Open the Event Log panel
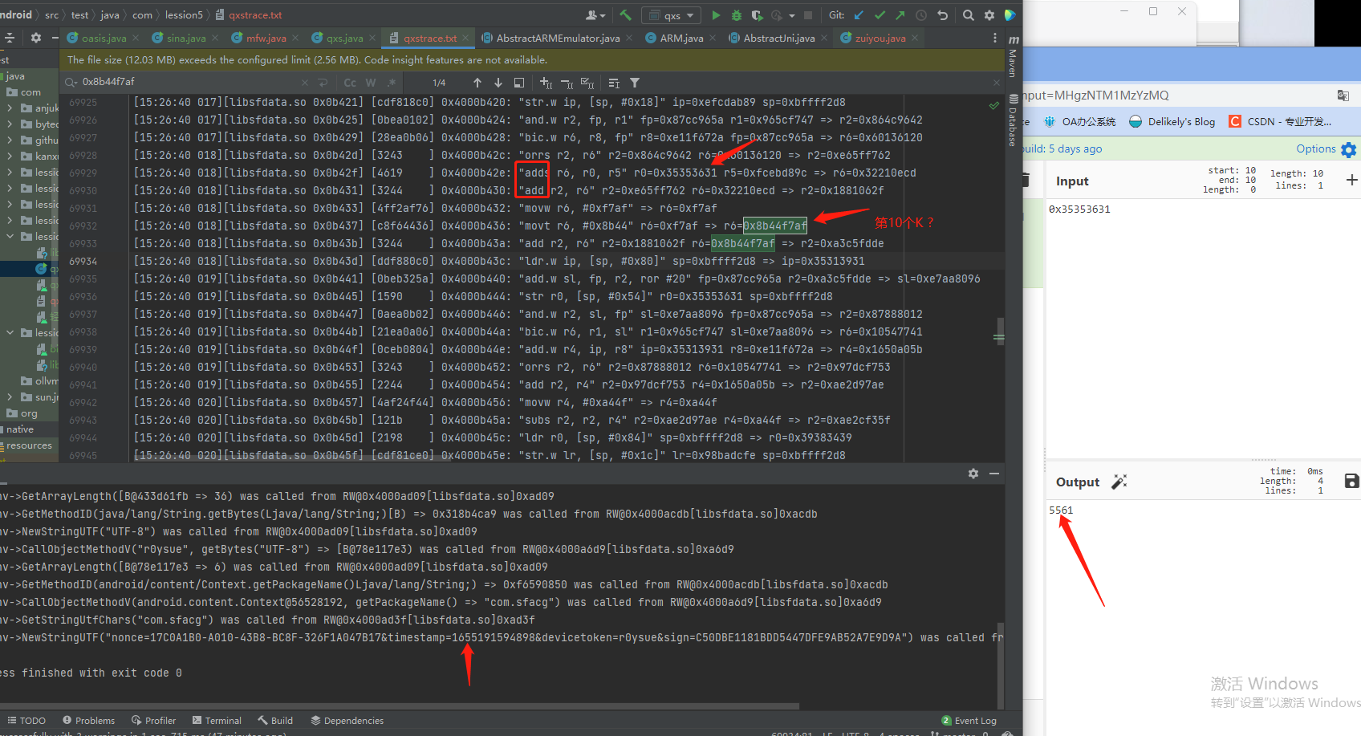The width and height of the screenshot is (1361, 736). point(969,720)
